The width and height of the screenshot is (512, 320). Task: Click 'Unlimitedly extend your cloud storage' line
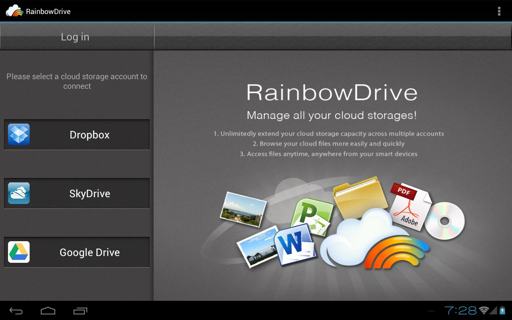pos(328,134)
